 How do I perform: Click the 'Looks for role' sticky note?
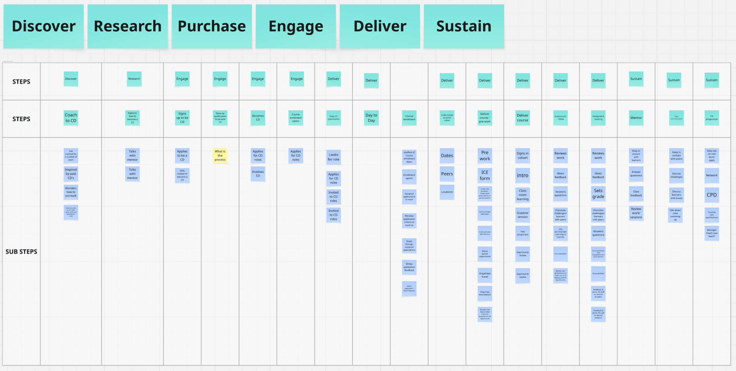(333, 157)
